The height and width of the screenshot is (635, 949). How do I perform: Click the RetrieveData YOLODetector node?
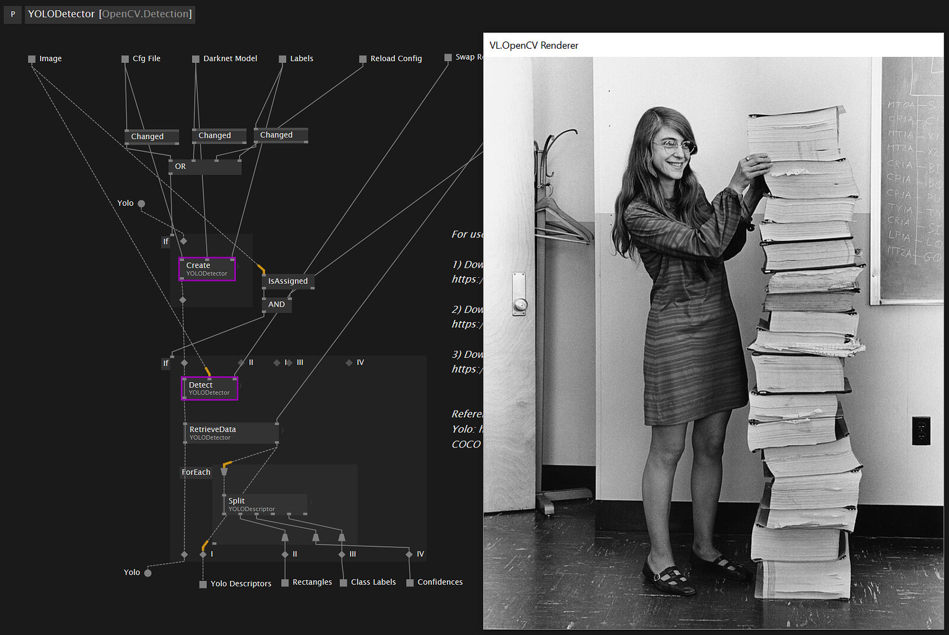pos(231,433)
